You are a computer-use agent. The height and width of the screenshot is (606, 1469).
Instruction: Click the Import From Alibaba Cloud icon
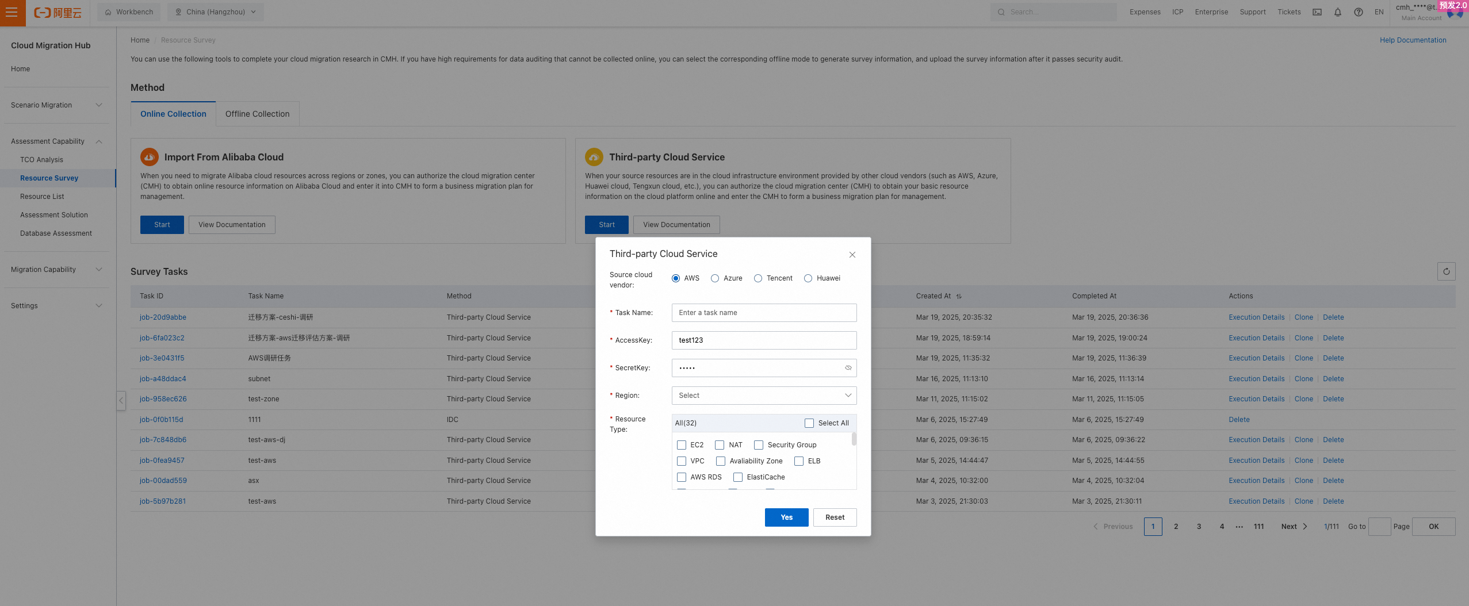(150, 156)
